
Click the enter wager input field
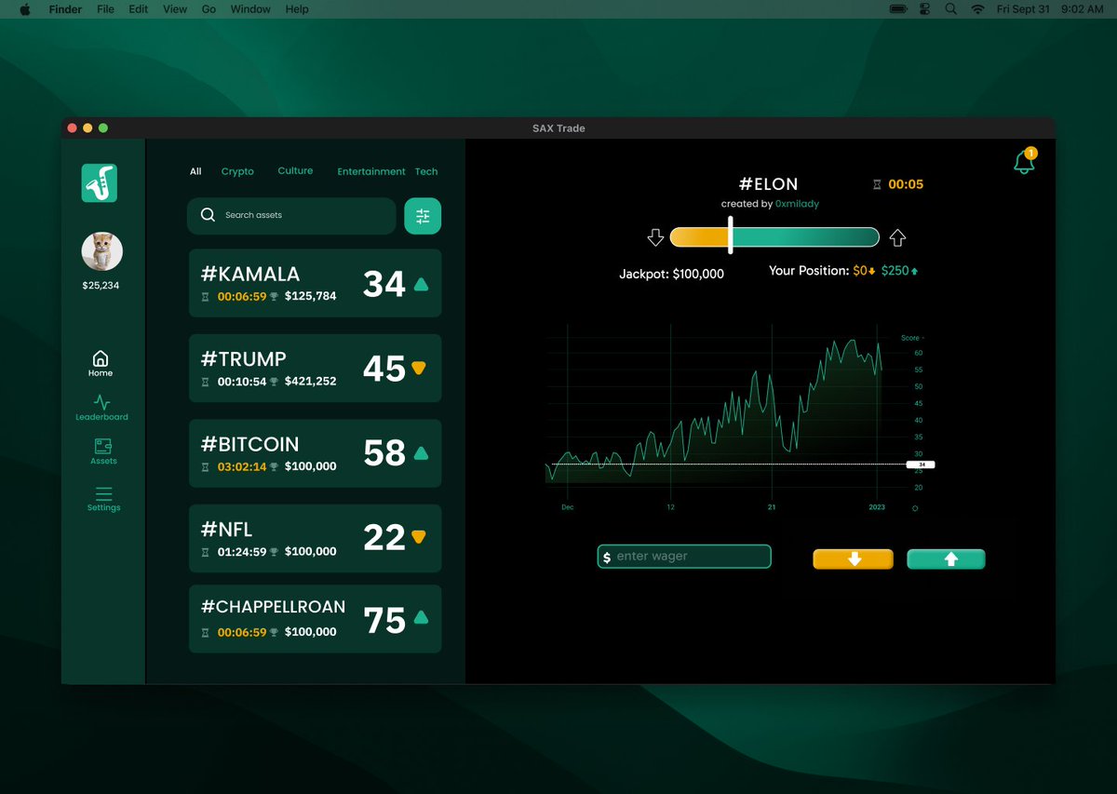point(684,557)
